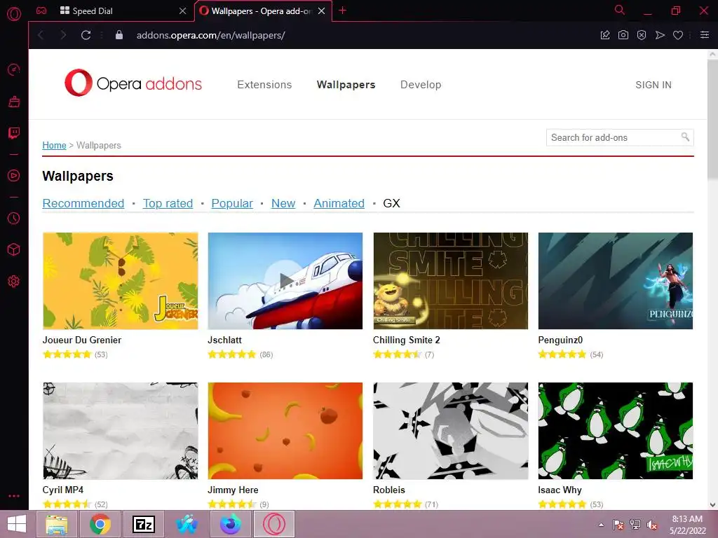Open Jimmy Here wallpaper thumbnail
This screenshot has height=538, width=718.
[285, 431]
